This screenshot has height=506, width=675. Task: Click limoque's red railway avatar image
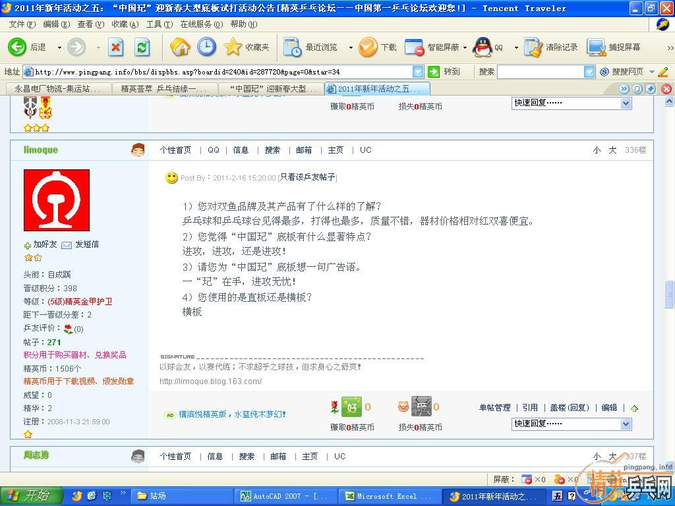pos(57,200)
